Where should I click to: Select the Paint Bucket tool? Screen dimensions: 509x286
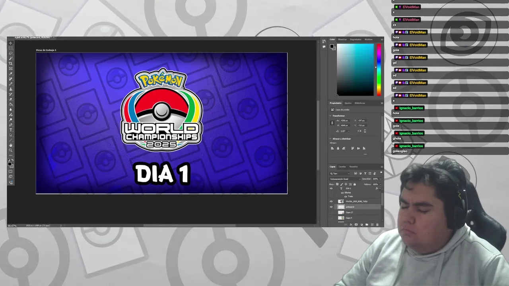pos(11,104)
